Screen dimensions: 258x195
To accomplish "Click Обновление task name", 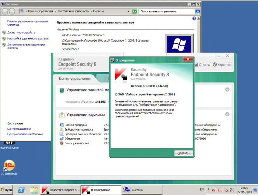I will pos(73,138).
